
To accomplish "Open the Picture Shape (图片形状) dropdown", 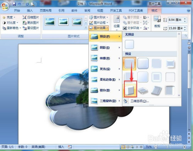I will [x=99, y=17].
